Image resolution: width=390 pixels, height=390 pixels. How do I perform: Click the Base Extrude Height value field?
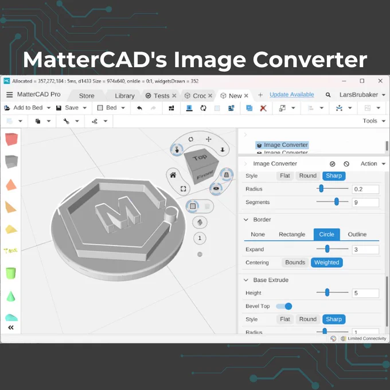[365, 293]
